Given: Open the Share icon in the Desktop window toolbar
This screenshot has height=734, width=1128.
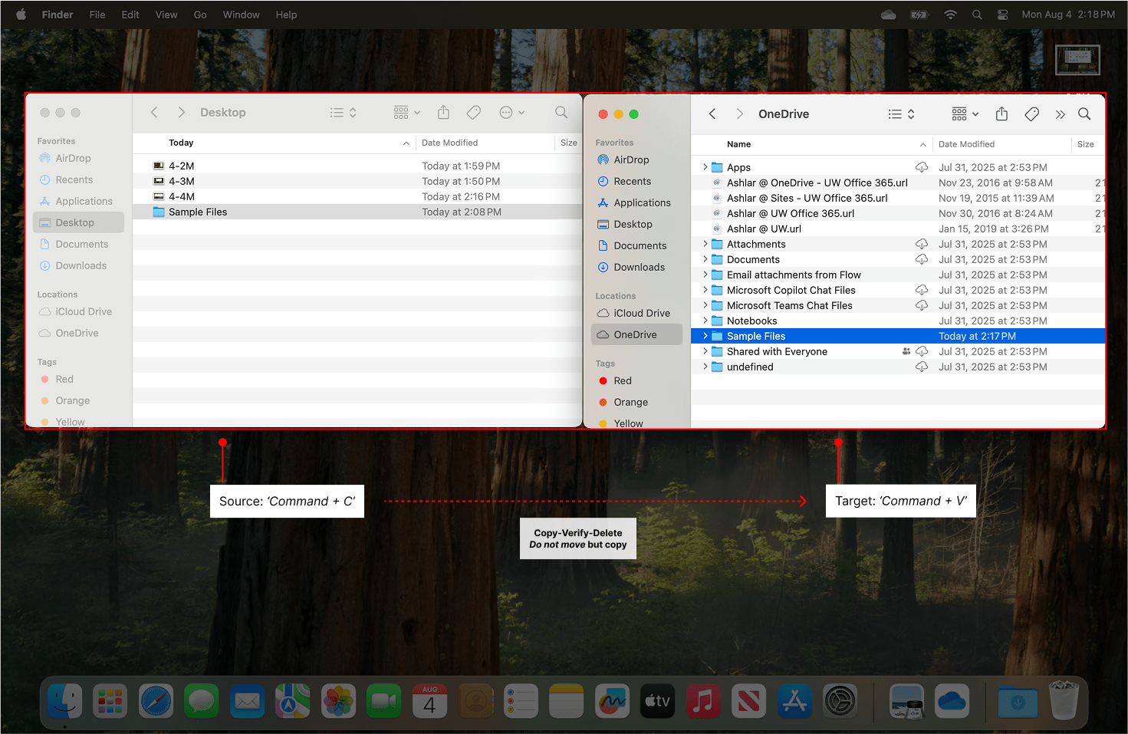Looking at the screenshot, I should (443, 112).
